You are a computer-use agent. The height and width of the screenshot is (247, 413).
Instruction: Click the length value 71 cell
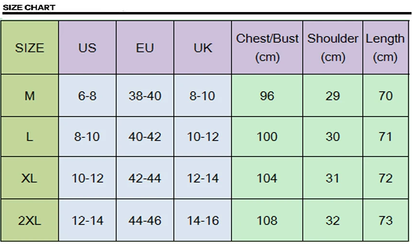click(385, 137)
